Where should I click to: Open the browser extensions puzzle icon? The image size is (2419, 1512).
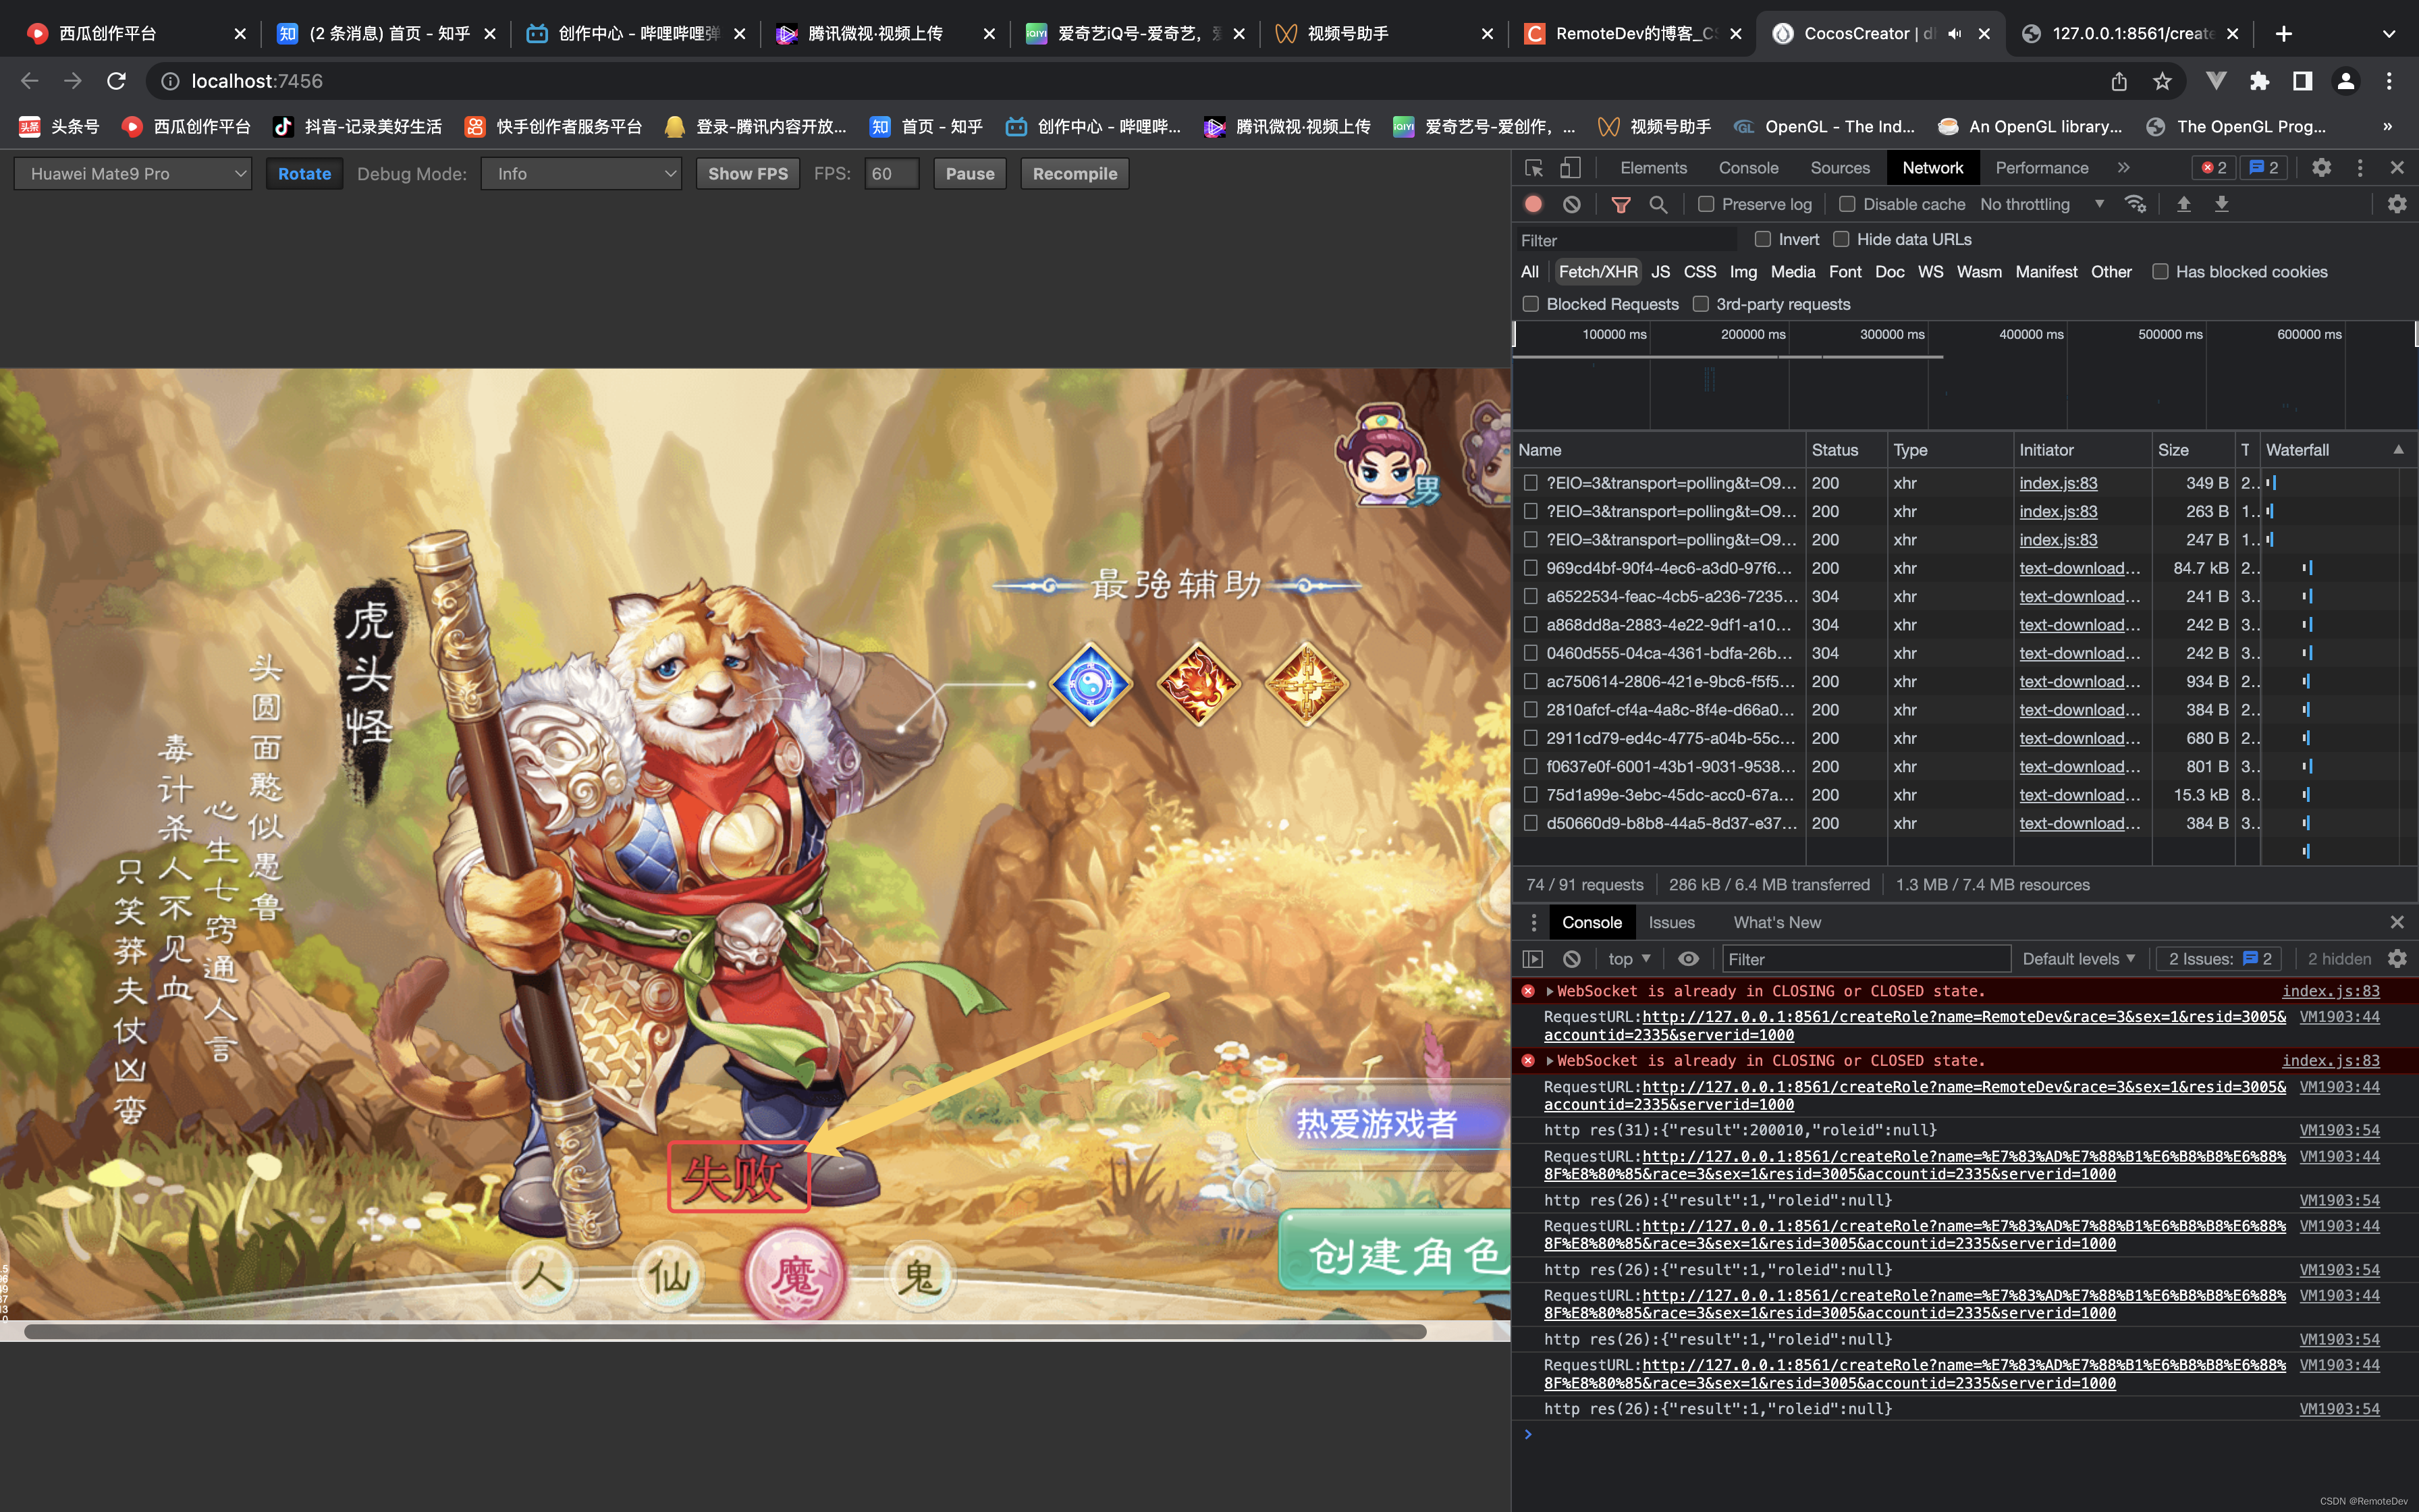pyautogui.click(x=2259, y=81)
